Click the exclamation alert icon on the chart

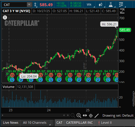[5, 17]
